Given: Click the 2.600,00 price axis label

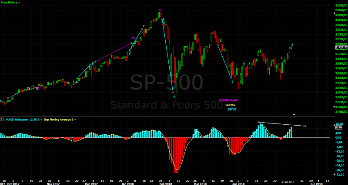Looking at the screenshot, I should (341, 78).
